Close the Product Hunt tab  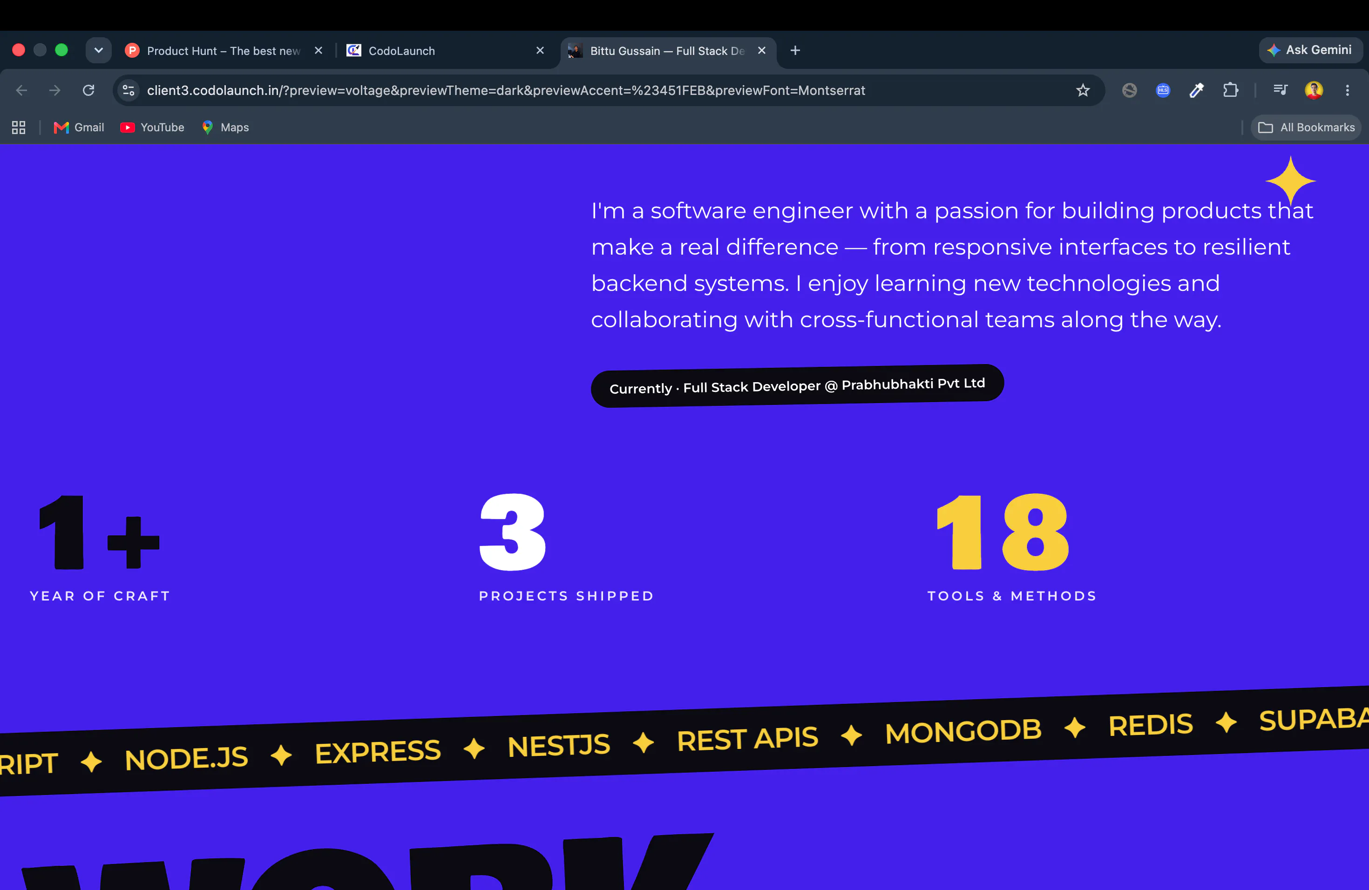tap(318, 51)
